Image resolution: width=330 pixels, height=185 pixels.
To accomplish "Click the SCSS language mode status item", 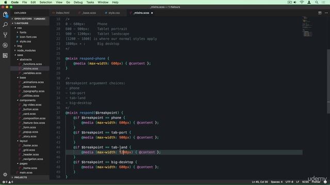I will click(305, 182).
